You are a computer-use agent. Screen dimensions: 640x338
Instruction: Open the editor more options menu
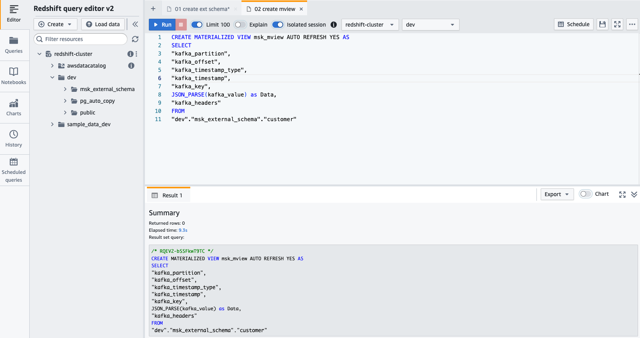point(632,24)
